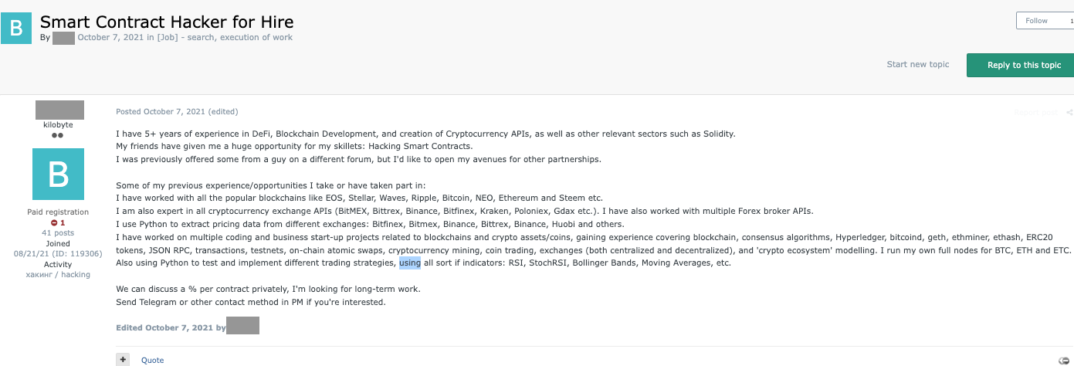Quote this post
This screenshot has height=366, width=1074.
coord(152,360)
